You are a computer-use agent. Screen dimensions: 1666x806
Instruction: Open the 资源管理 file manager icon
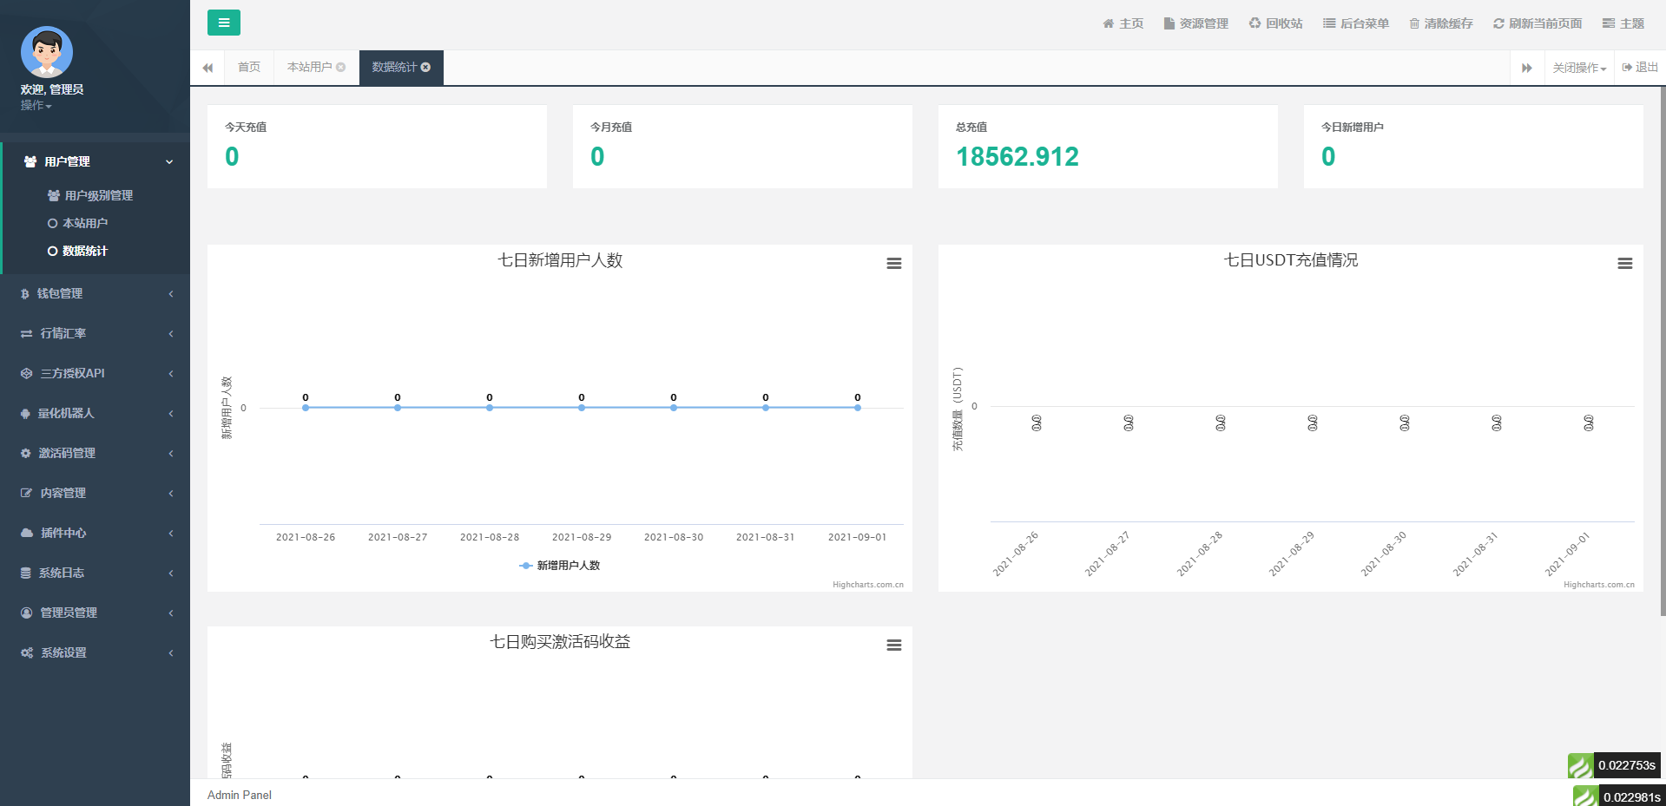coord(1195,23)
